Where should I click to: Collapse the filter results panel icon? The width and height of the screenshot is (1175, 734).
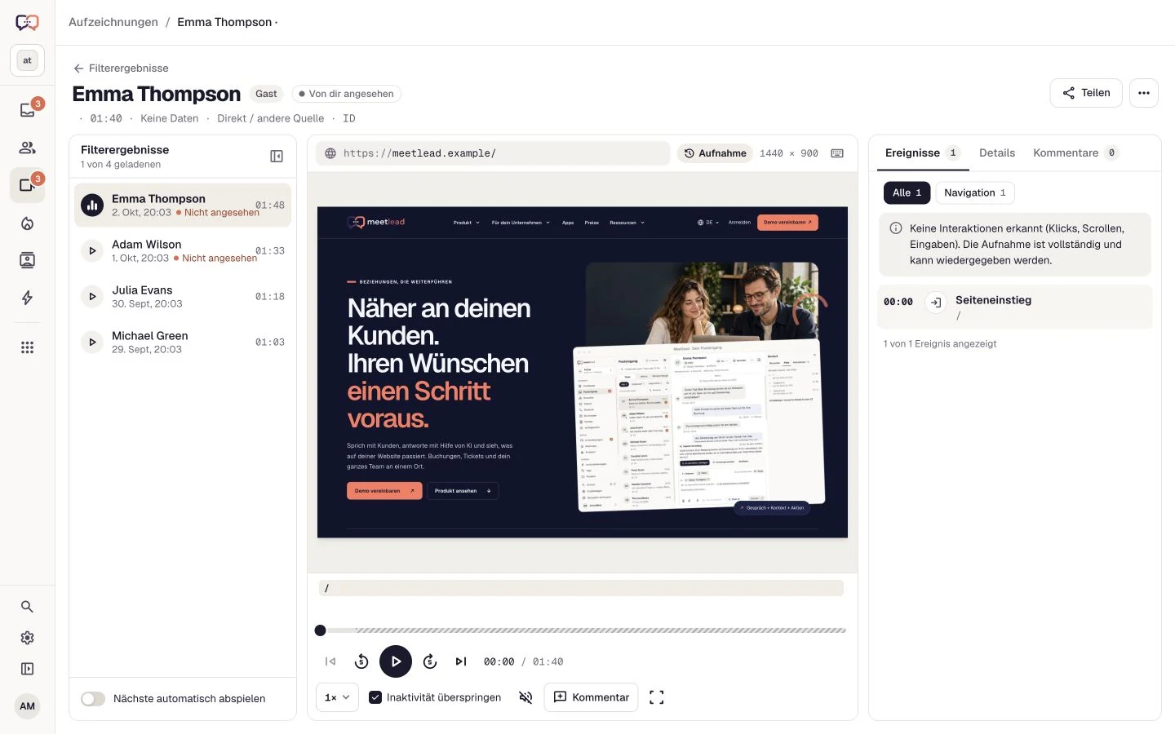click(277, 157)
